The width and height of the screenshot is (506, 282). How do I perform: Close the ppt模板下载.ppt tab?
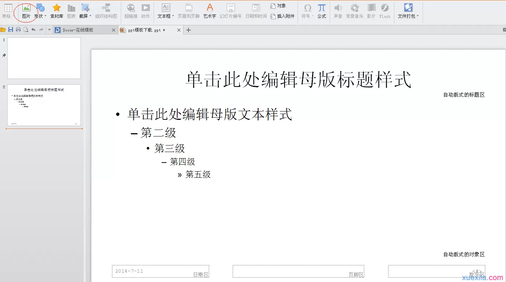pyautogui.click(x=179, y=30)
